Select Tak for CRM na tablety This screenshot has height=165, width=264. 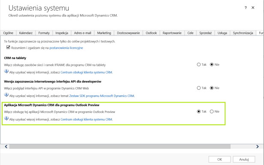[x=199, y=65]
